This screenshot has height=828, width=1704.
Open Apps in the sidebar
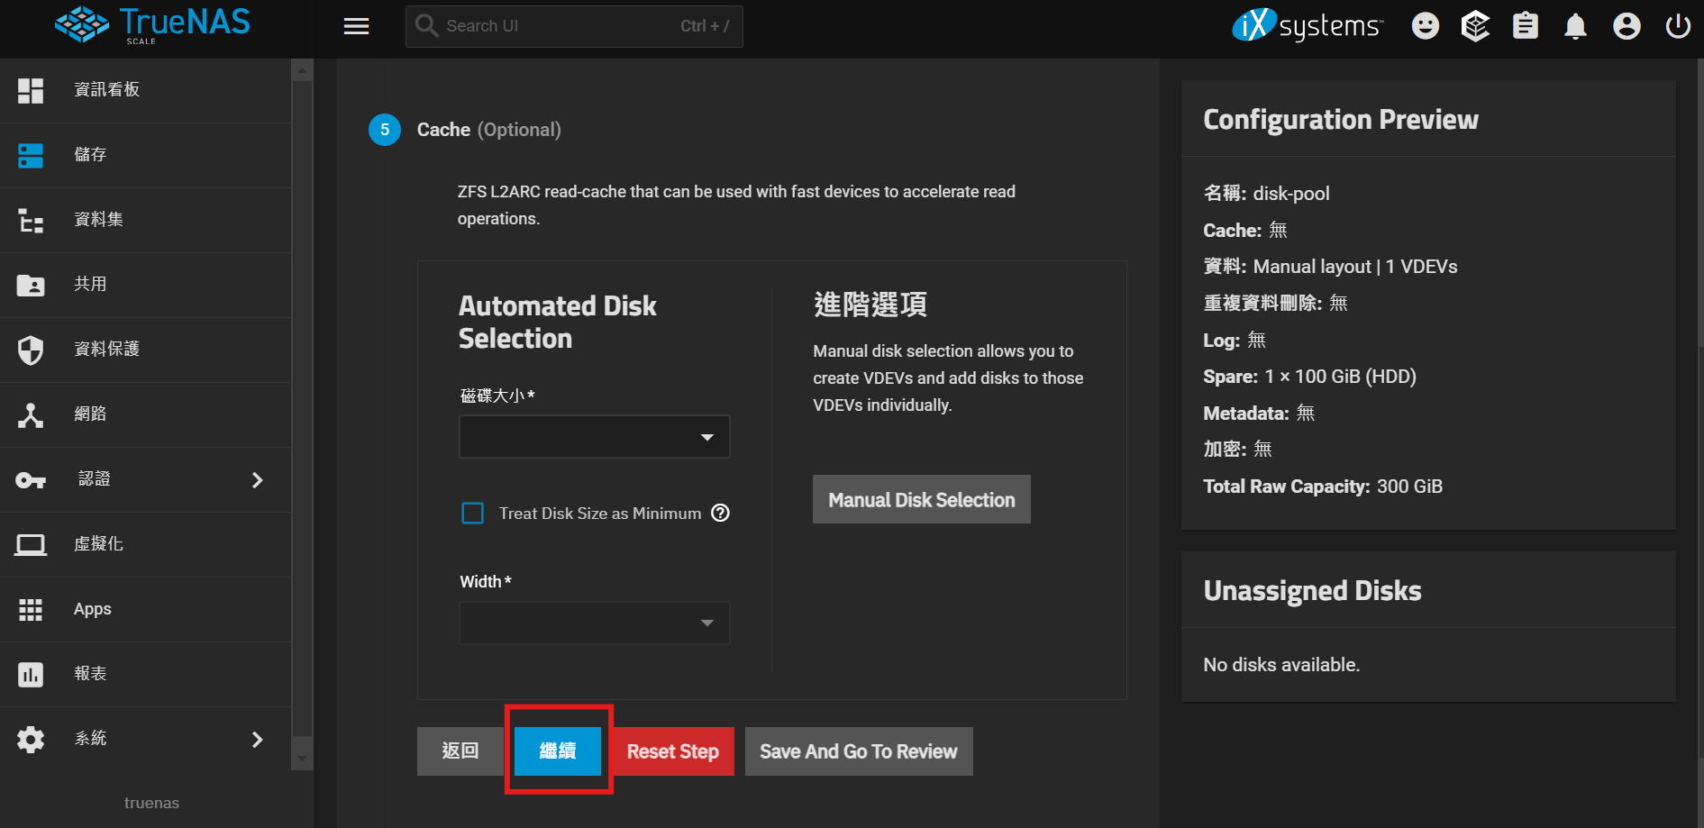pos(92,609)
